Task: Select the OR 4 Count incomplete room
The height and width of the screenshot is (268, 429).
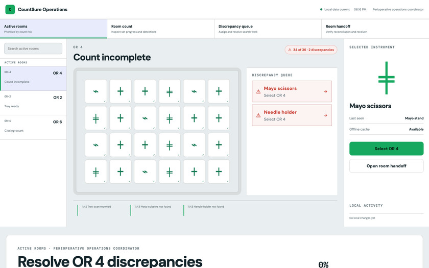Action: tap(33, 79)
